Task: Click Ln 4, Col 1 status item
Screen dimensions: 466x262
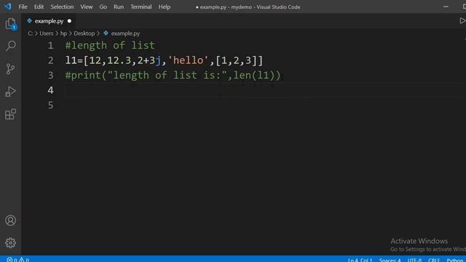Action: coord(360,260)
